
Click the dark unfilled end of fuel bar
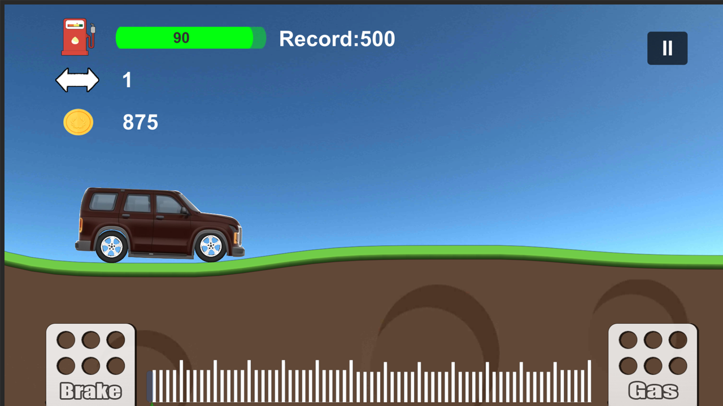[259, 38]
